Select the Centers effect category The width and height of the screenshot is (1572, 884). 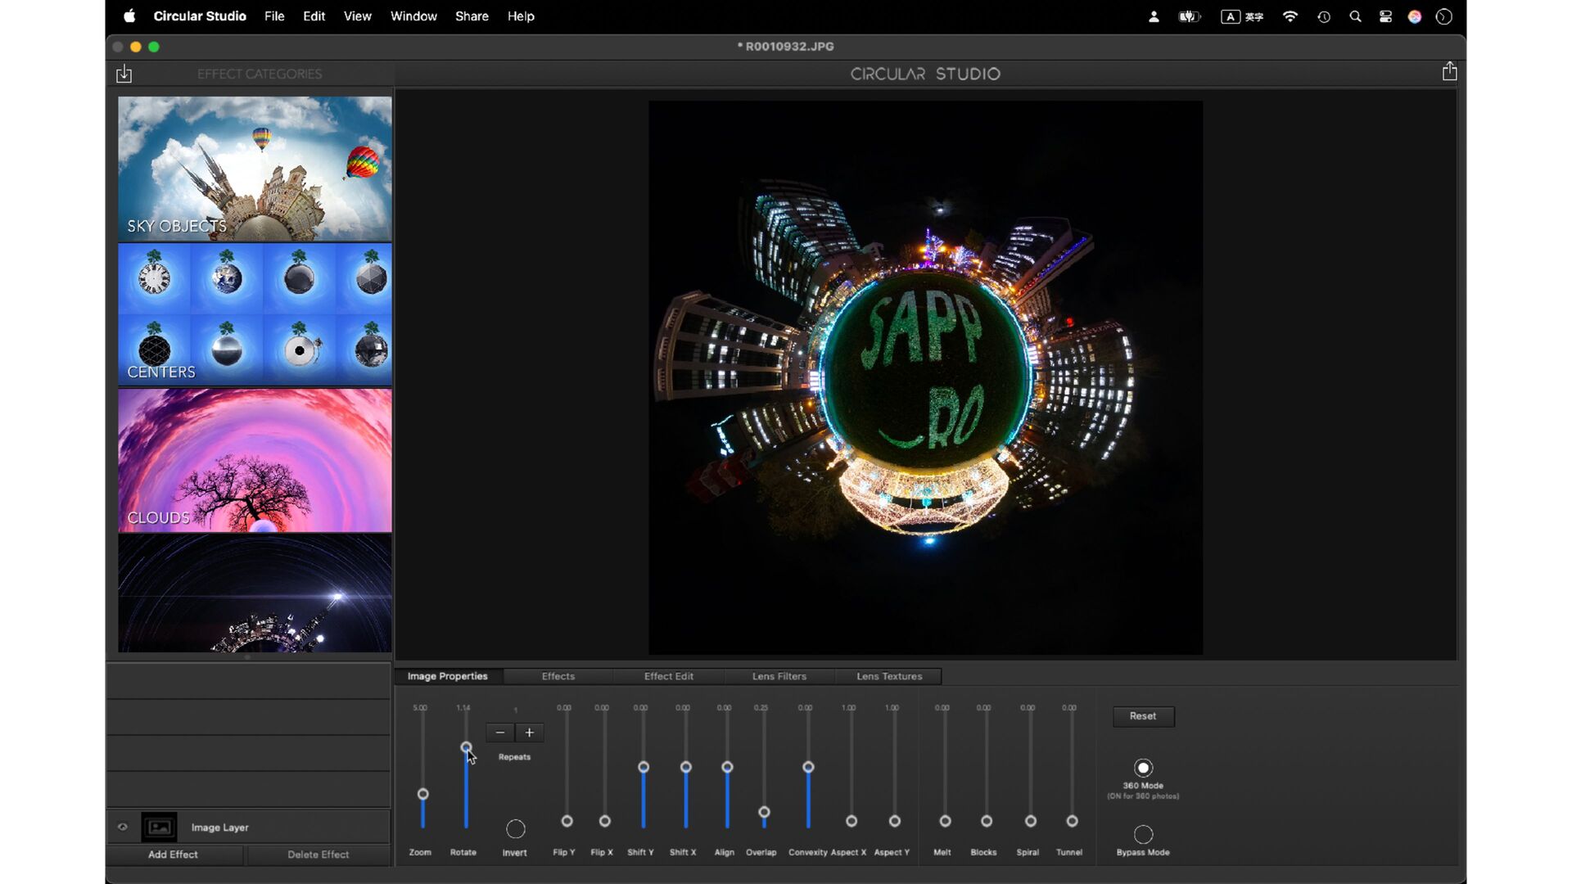click(255, 314)
